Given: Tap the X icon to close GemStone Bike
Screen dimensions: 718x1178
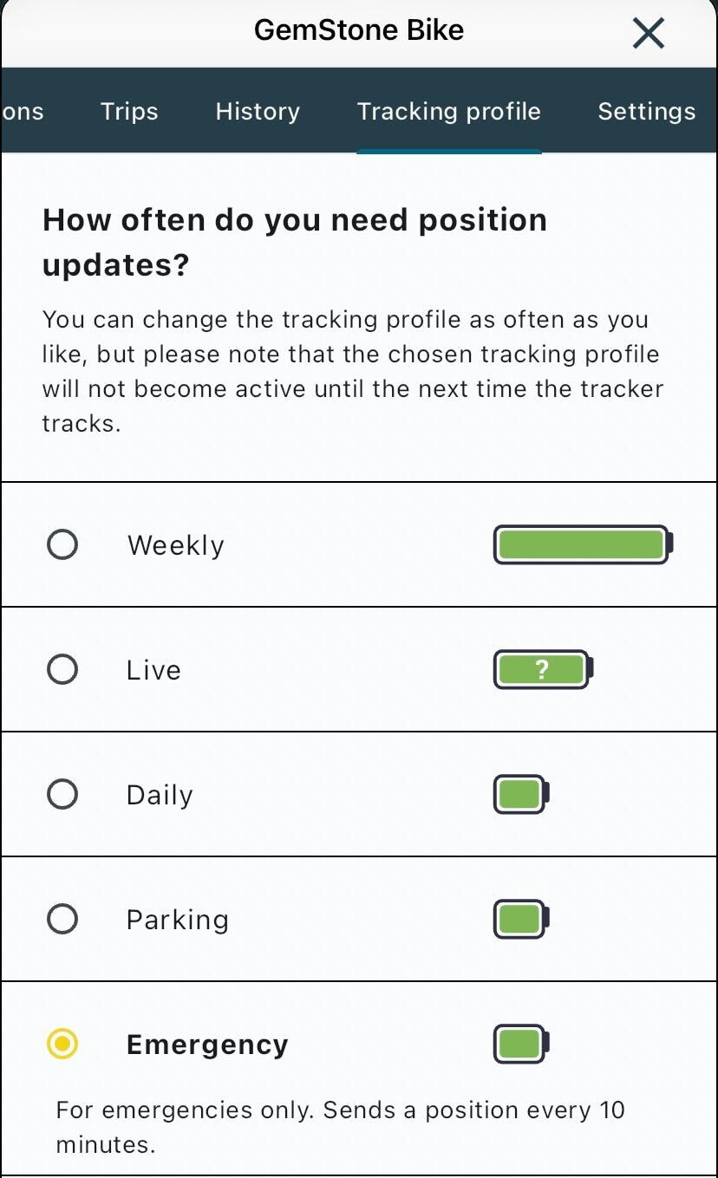Looking at the screenshot, I should pyautogui.click(x=648, y=33).
